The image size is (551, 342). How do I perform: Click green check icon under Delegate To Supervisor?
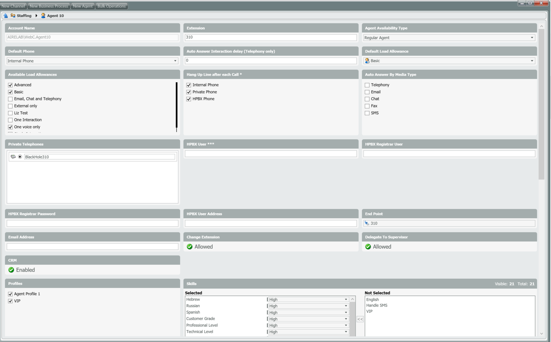click(x=368, y=247)
